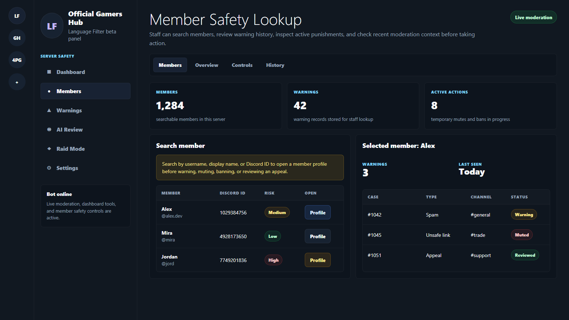The height and width of the screenshot is (320, 569).
Task: Click the #trade channel cell
Action: [478, 235]
